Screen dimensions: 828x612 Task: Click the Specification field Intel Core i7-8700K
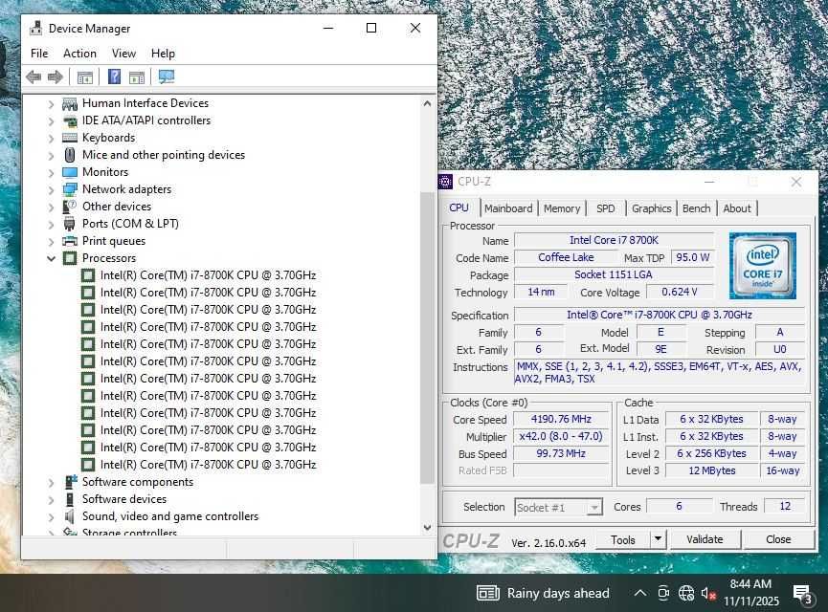pos(659,315)
